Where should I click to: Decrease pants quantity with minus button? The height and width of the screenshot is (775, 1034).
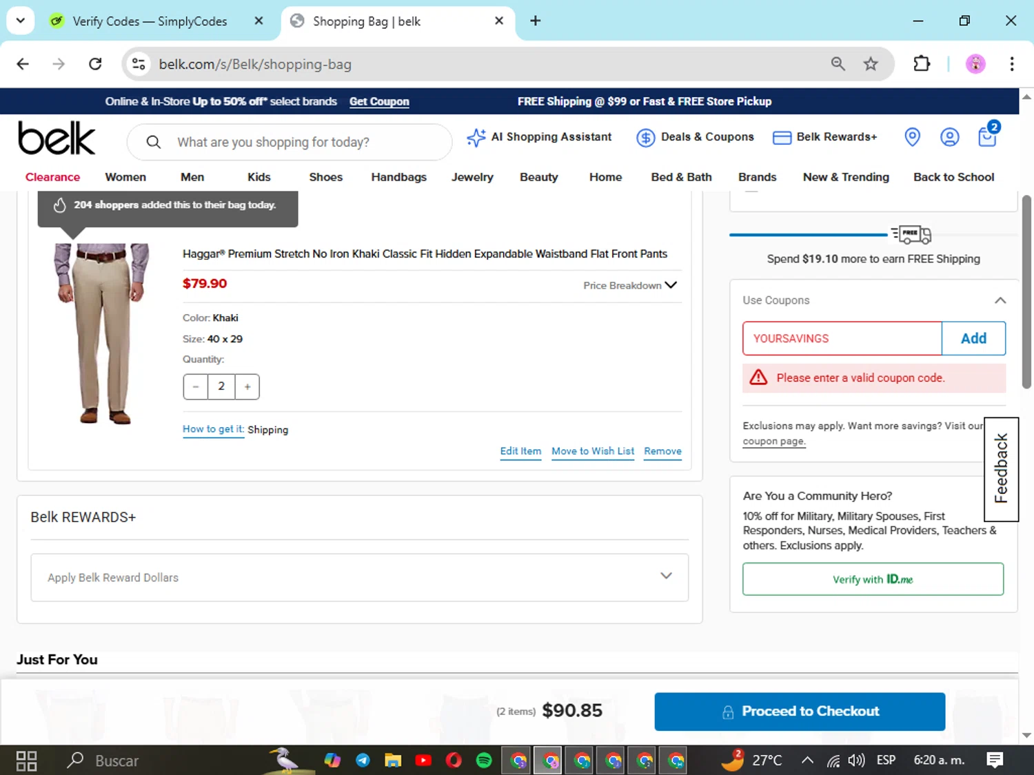point(196,386)
